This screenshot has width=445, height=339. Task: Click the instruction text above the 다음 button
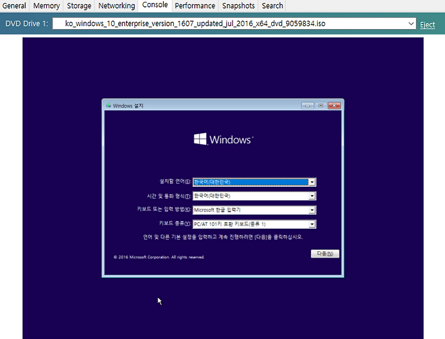[x=223, y=237]
